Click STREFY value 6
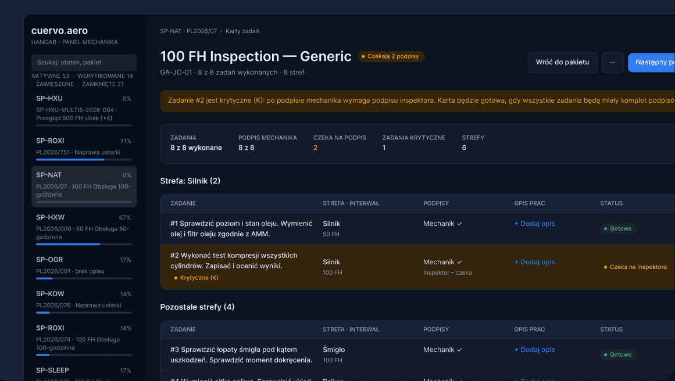 click(x=464, y=148)
